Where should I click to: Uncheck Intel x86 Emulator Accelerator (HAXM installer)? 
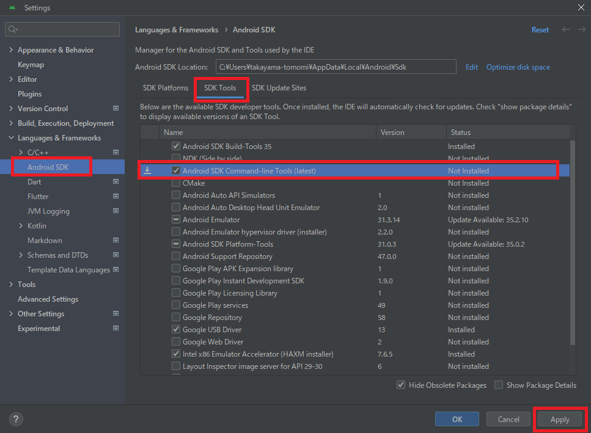click(175, 354)
